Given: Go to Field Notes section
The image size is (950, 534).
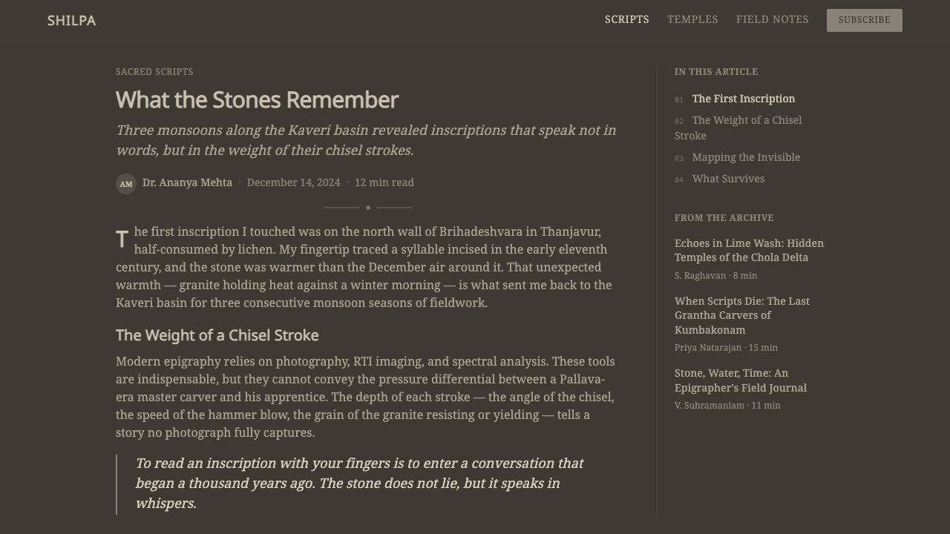Looking at the screenshot, I should pos(772,20).
